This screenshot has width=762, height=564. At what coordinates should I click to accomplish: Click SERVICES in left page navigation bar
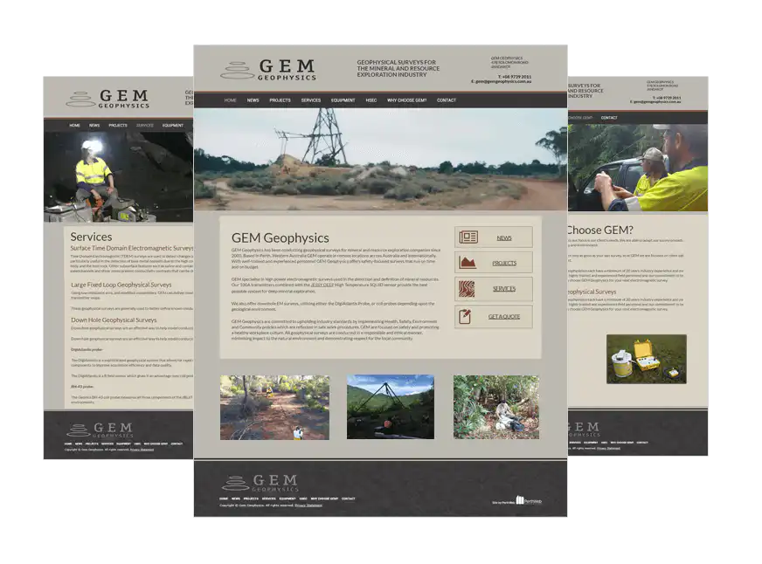pos(145,125)
